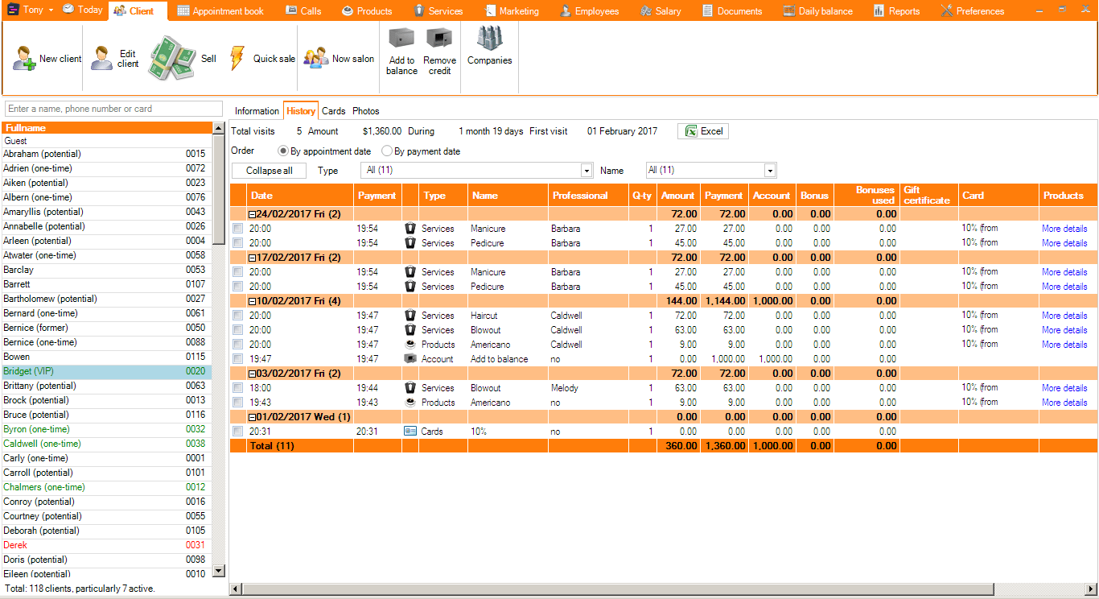This screenshot has width=1099, height=599.
Task: Click the Services icon in Haircut row
Action: tap(410, 316)
